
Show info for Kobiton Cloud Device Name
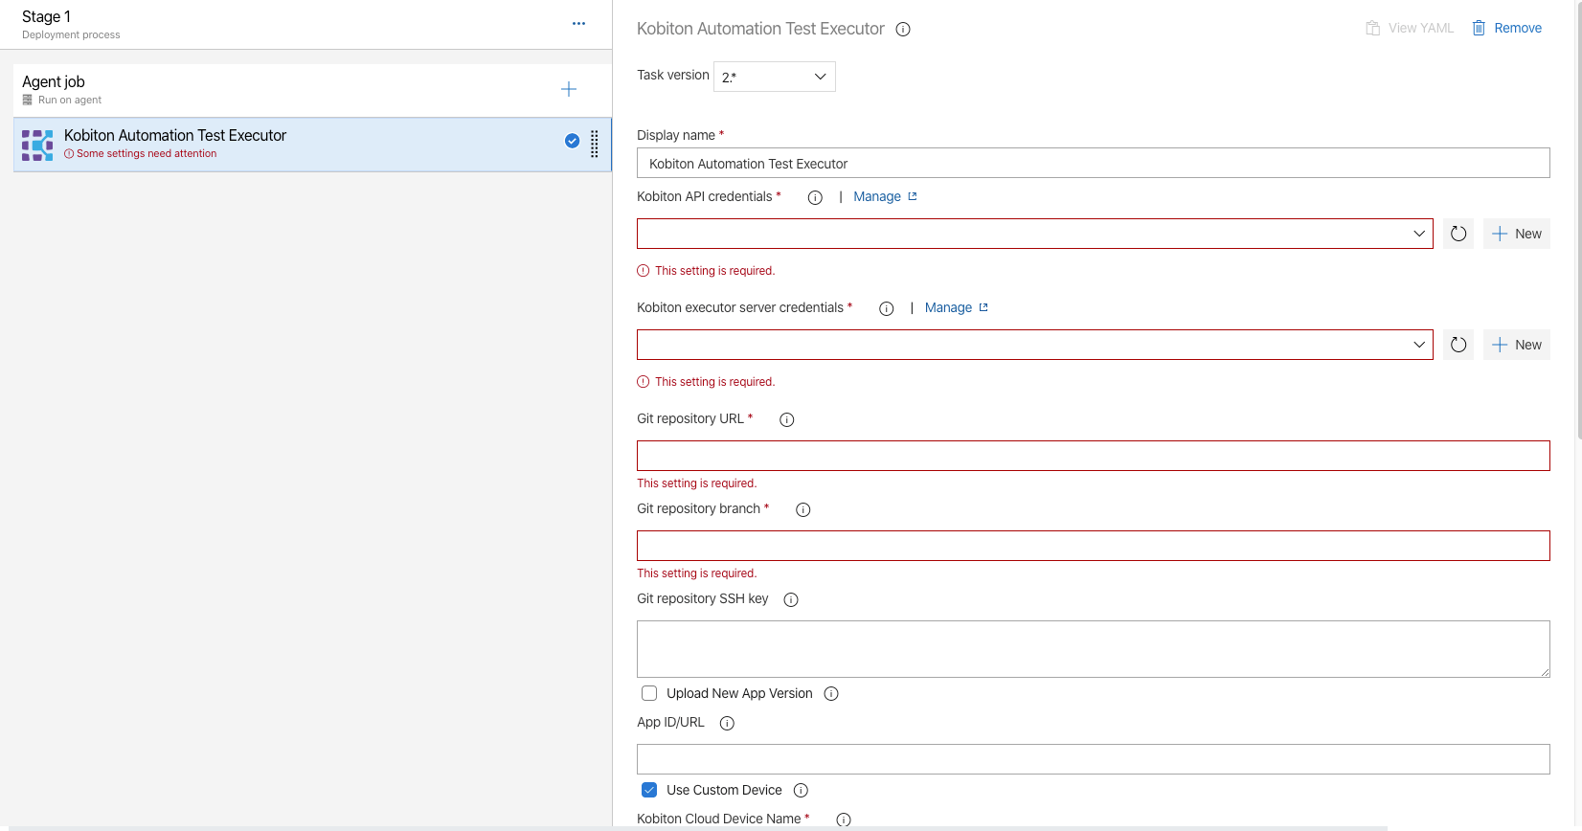pyautogui.click(x=844, y=820)
